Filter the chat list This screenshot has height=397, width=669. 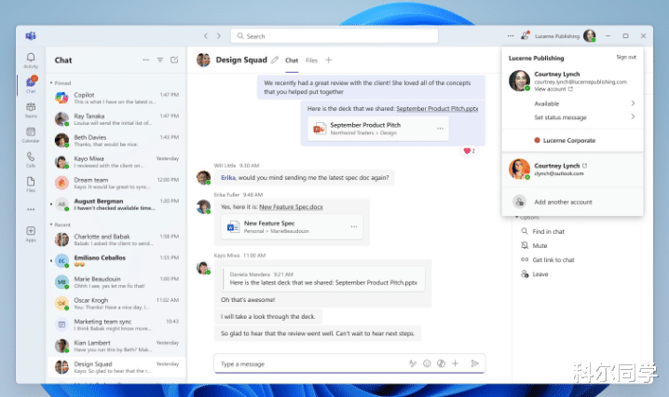point(160,60)
